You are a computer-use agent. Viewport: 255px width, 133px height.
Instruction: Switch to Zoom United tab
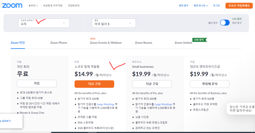(x=183, y=43)
